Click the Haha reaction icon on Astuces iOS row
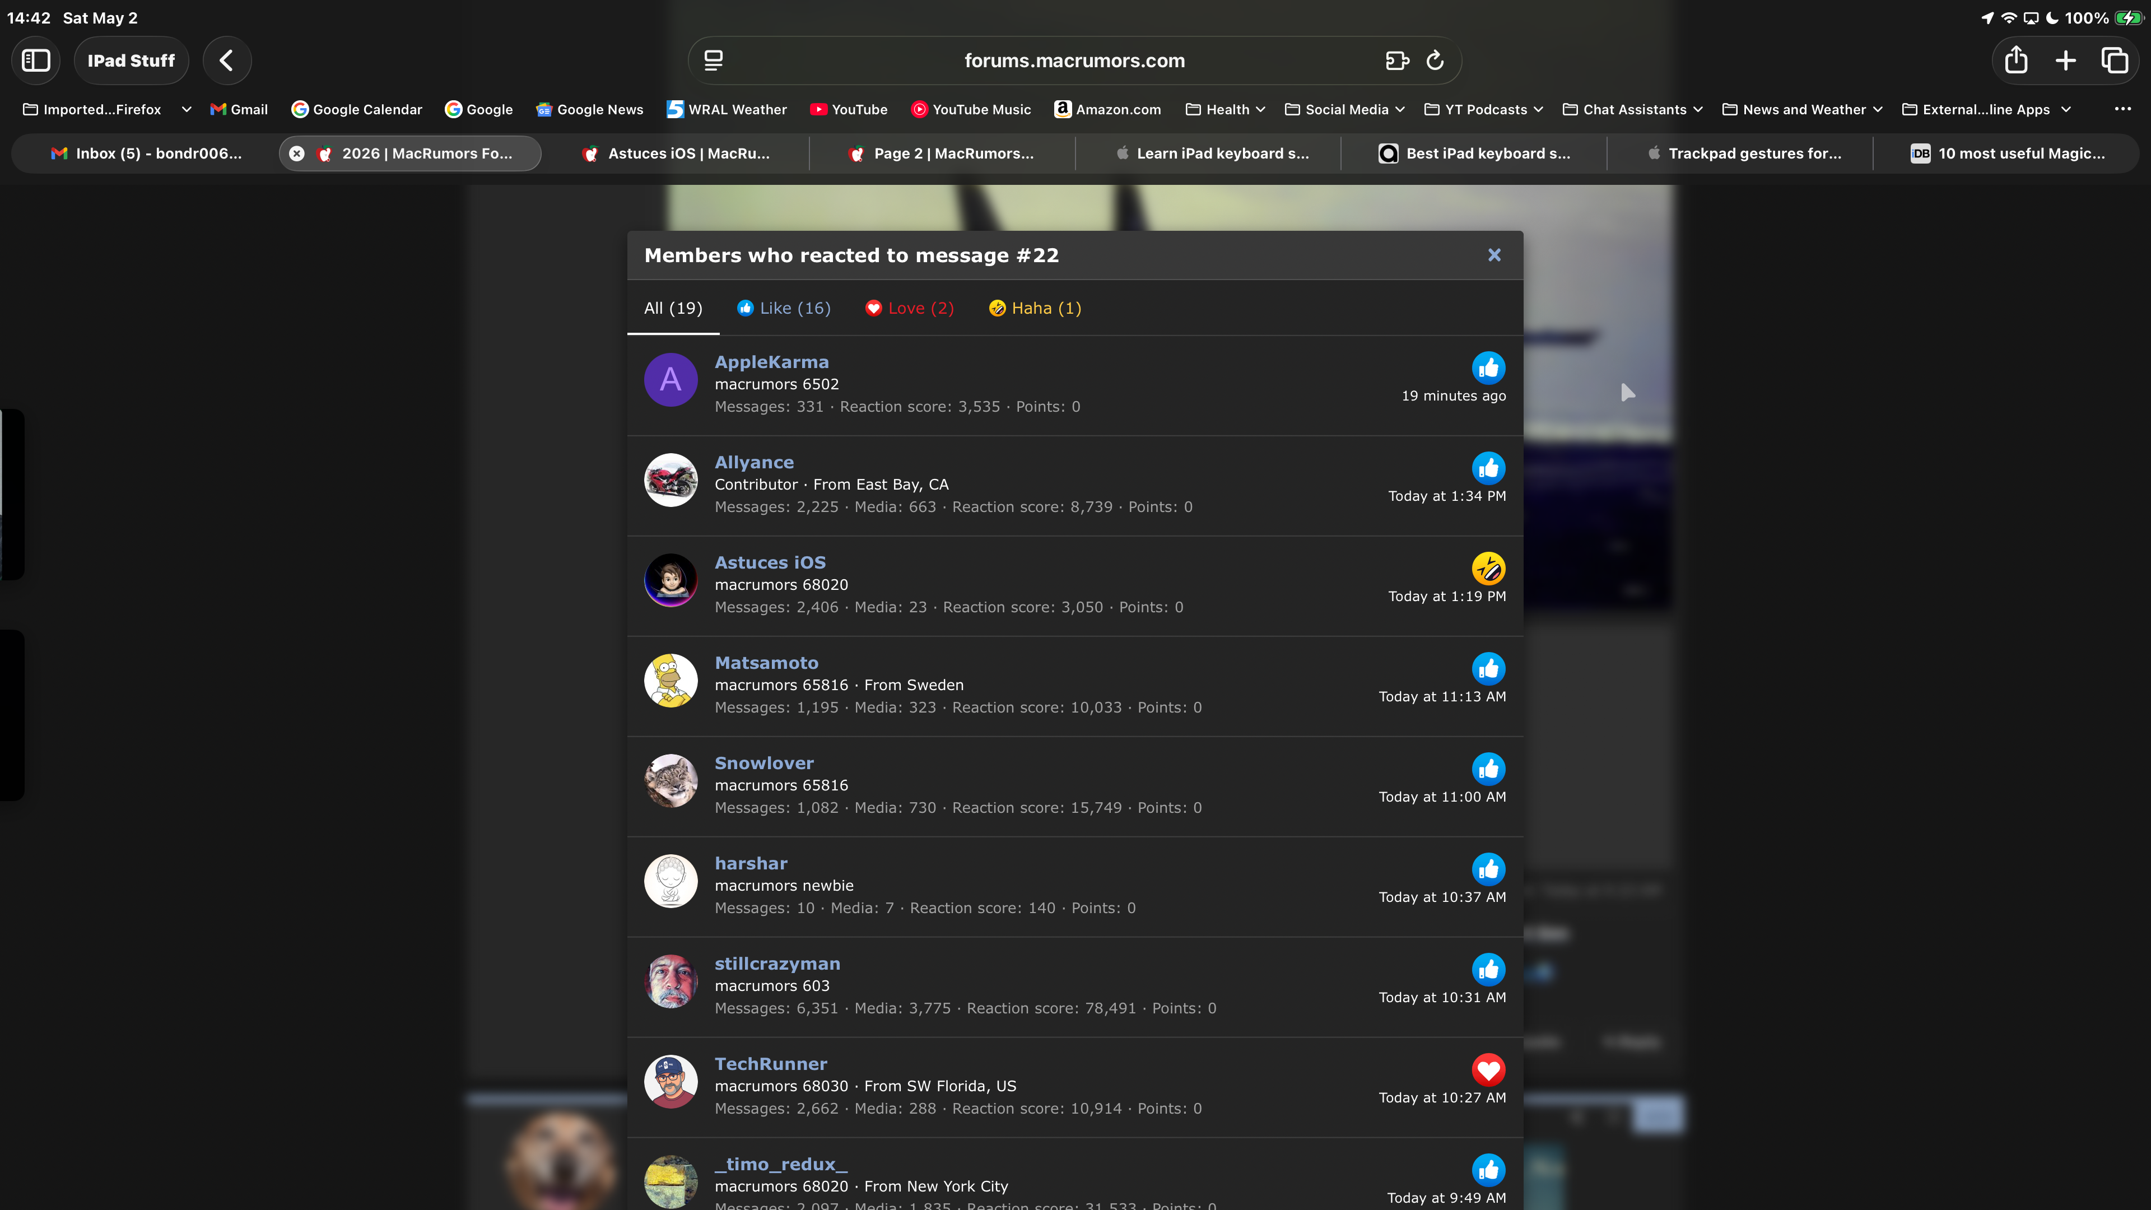 (x=1488, y=569)
